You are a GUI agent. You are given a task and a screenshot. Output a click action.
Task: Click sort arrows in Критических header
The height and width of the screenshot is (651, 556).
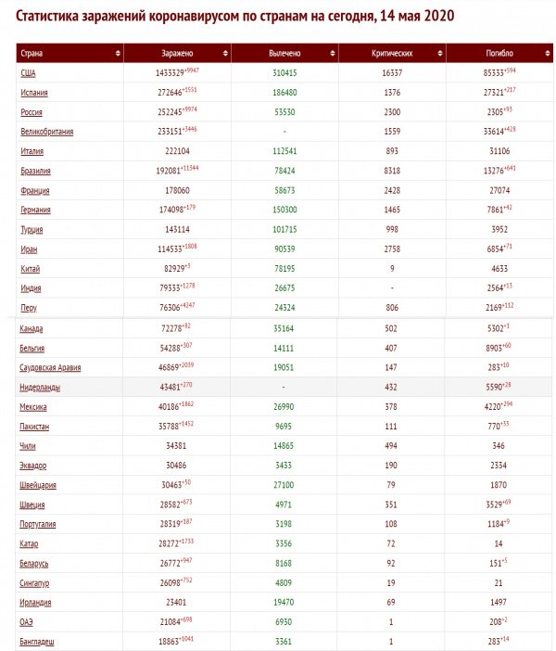point(440,54)
